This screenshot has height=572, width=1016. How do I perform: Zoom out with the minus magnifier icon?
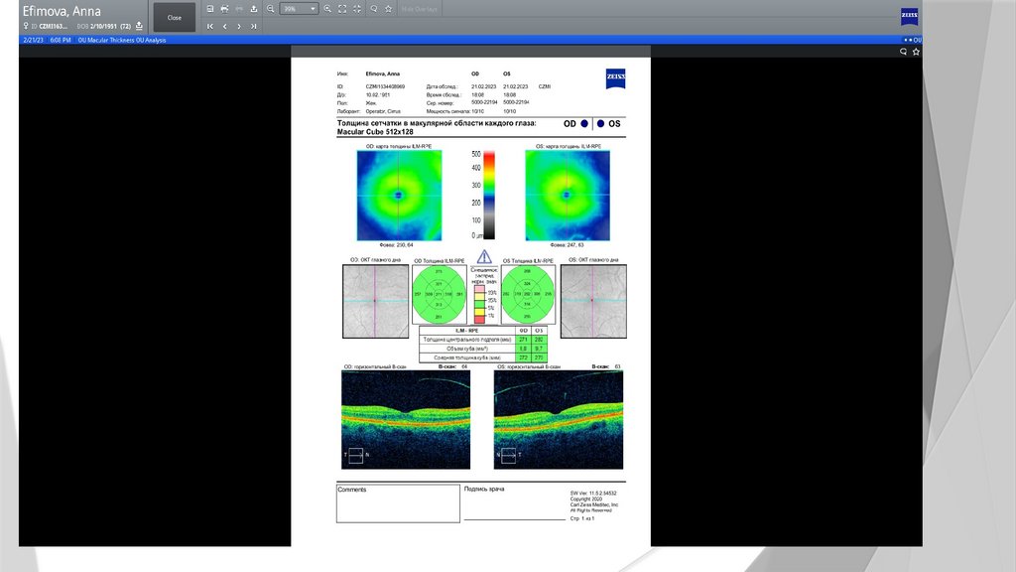[271, 9]
